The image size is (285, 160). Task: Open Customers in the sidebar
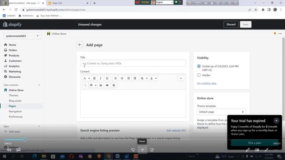15,61
